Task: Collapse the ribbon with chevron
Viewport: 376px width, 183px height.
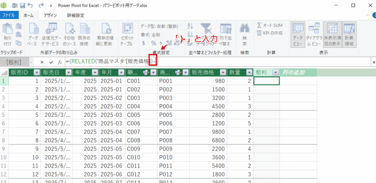Action: point(368,15)
